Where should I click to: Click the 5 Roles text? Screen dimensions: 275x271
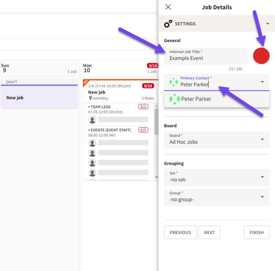pos(148,98)
